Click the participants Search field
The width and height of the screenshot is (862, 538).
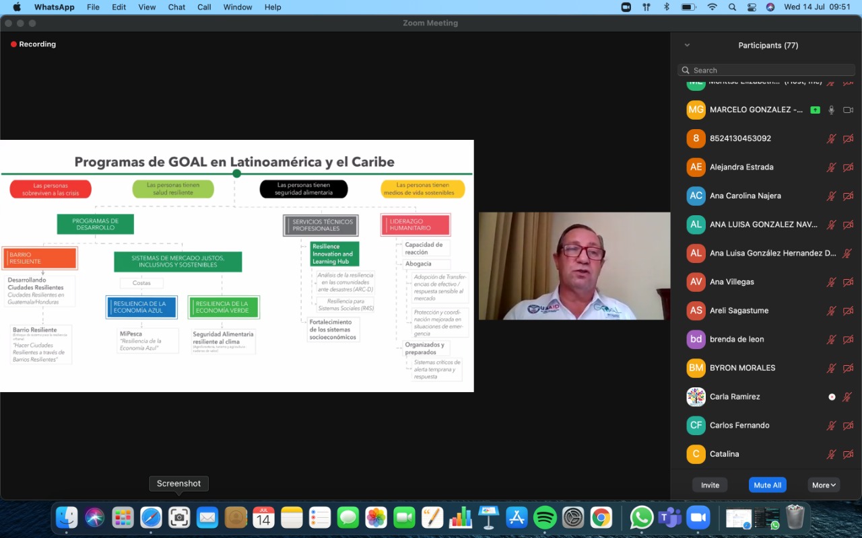[766, 70]
